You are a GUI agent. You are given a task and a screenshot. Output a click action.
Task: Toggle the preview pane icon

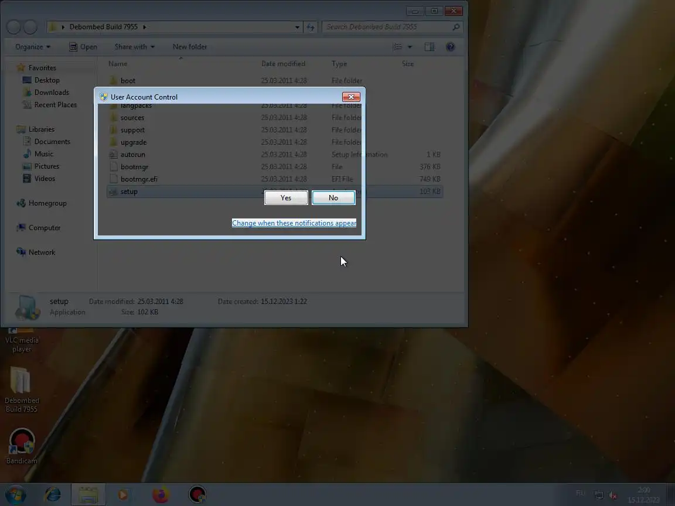(x=429, y=46)
